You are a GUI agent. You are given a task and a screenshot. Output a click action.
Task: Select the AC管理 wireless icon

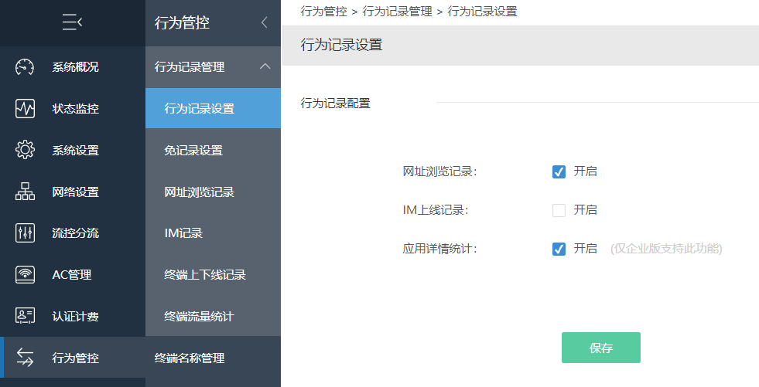coord(25,275)
